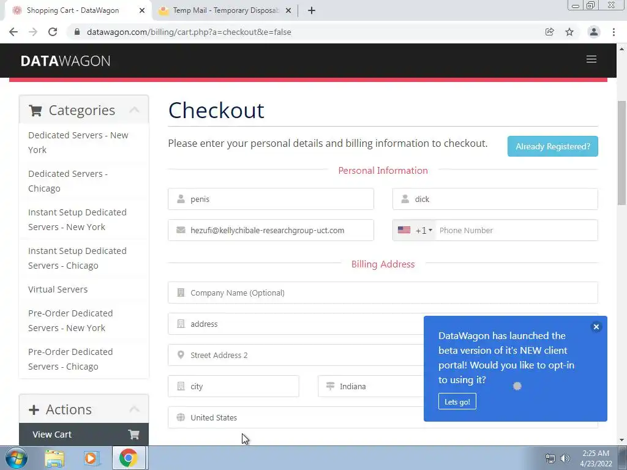Click the first name field
Screen dimensions: 627x470
[271, 199]
